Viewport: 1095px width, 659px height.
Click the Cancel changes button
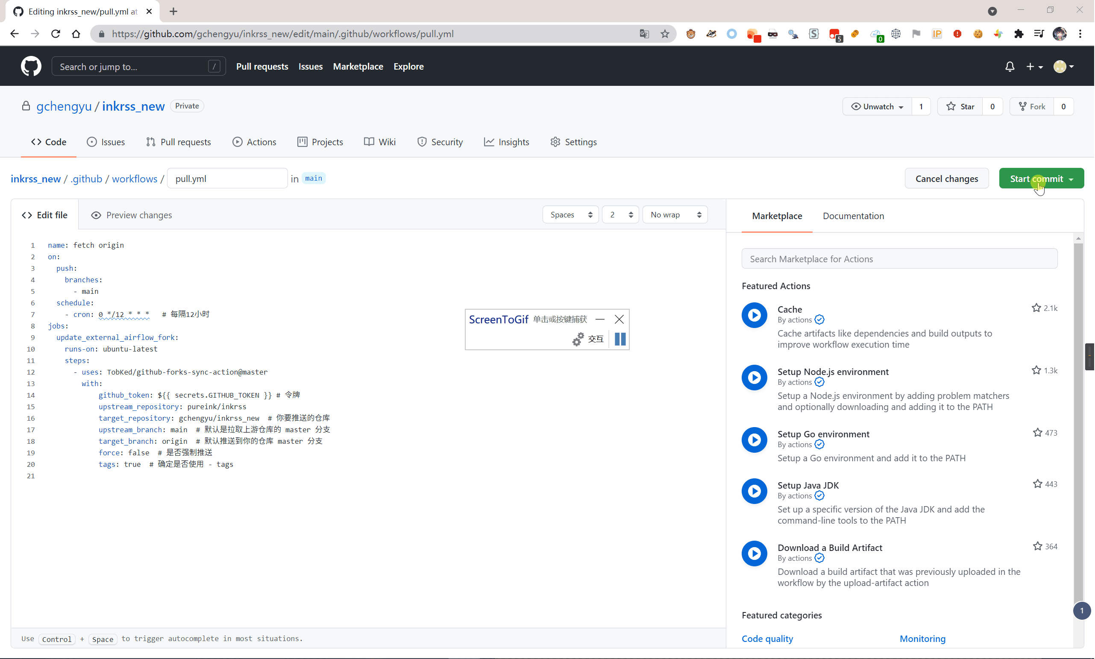click(946, 179)
